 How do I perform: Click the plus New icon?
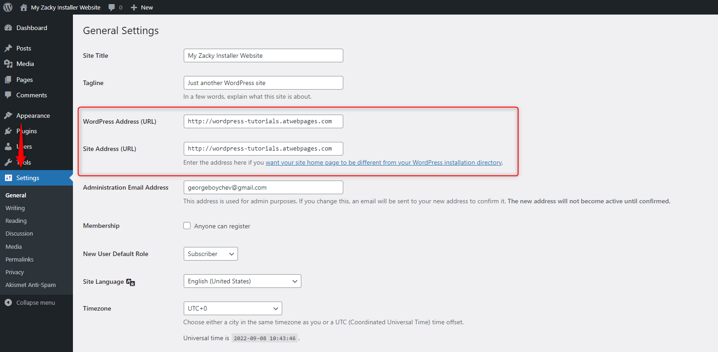click(x=134, y=7)
